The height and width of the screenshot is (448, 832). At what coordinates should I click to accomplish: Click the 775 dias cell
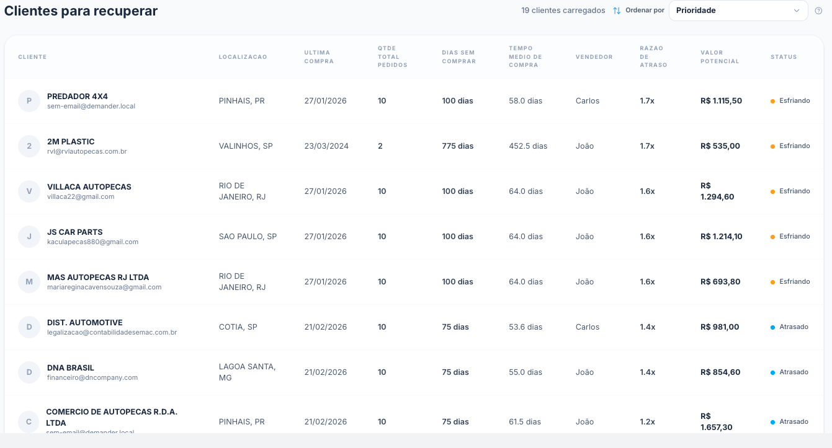click(x=458, y=146)
